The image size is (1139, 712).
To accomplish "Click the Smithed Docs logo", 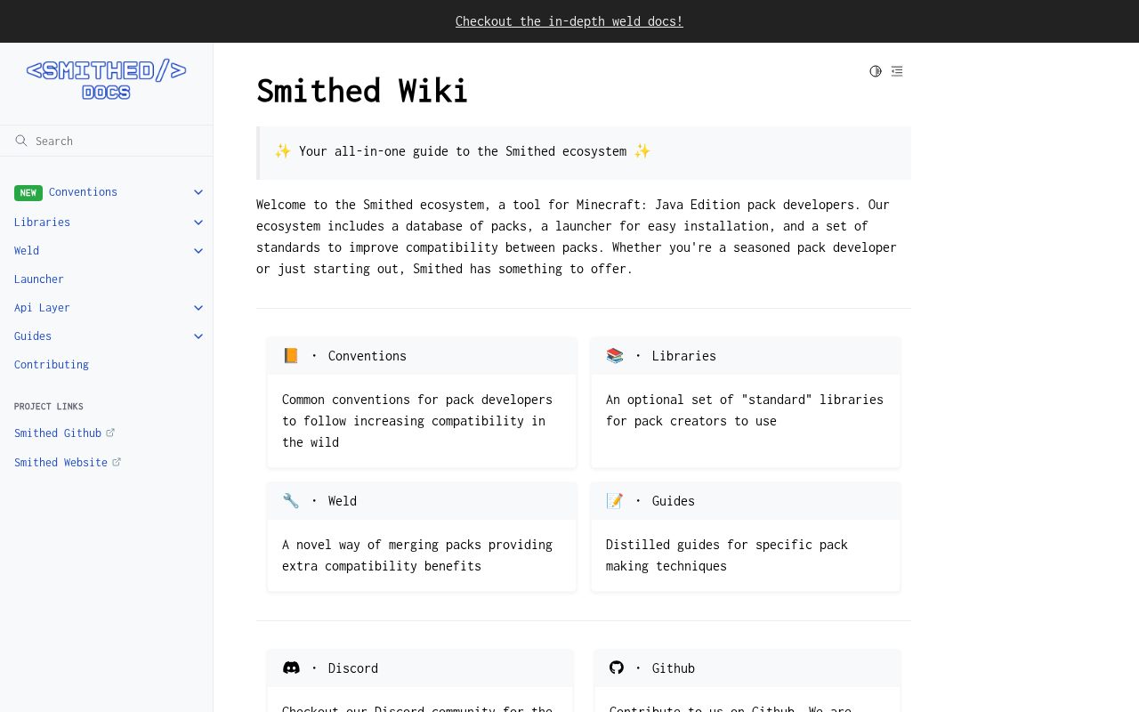I will (106, 80).
